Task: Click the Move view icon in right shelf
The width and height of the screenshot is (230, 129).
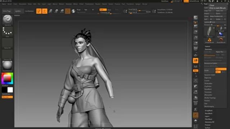Action: tap(195, 86)
